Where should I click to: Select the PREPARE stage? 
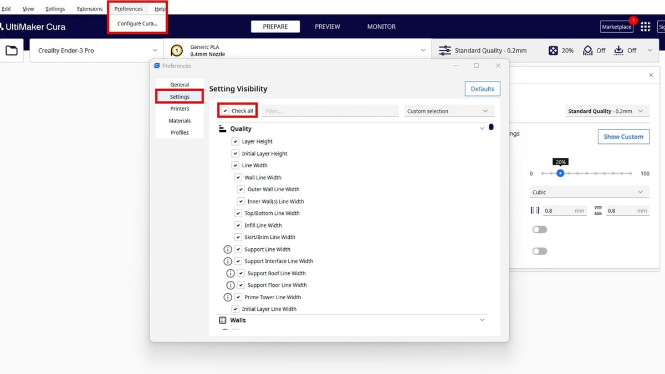coord(275,27)
